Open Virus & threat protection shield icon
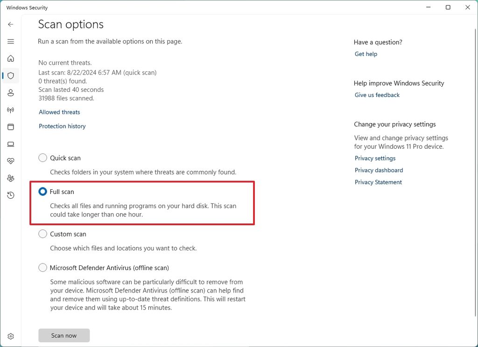The image size is (478, 347). pyautogui.click(x=10, y=76)
